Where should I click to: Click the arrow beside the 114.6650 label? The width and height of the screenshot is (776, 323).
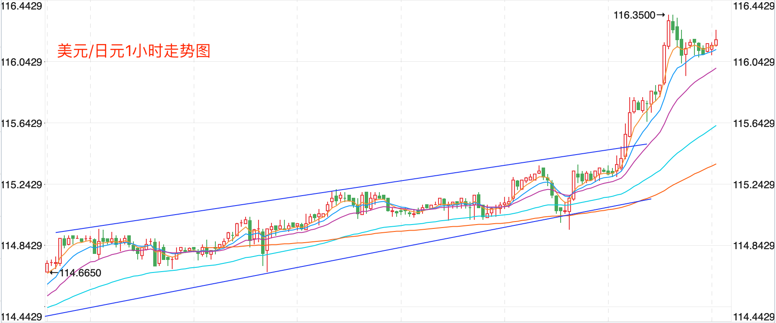coord(54,272)
